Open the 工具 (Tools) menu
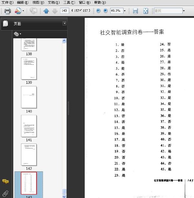Screen dimensions: 194x198 coord(69,2)
